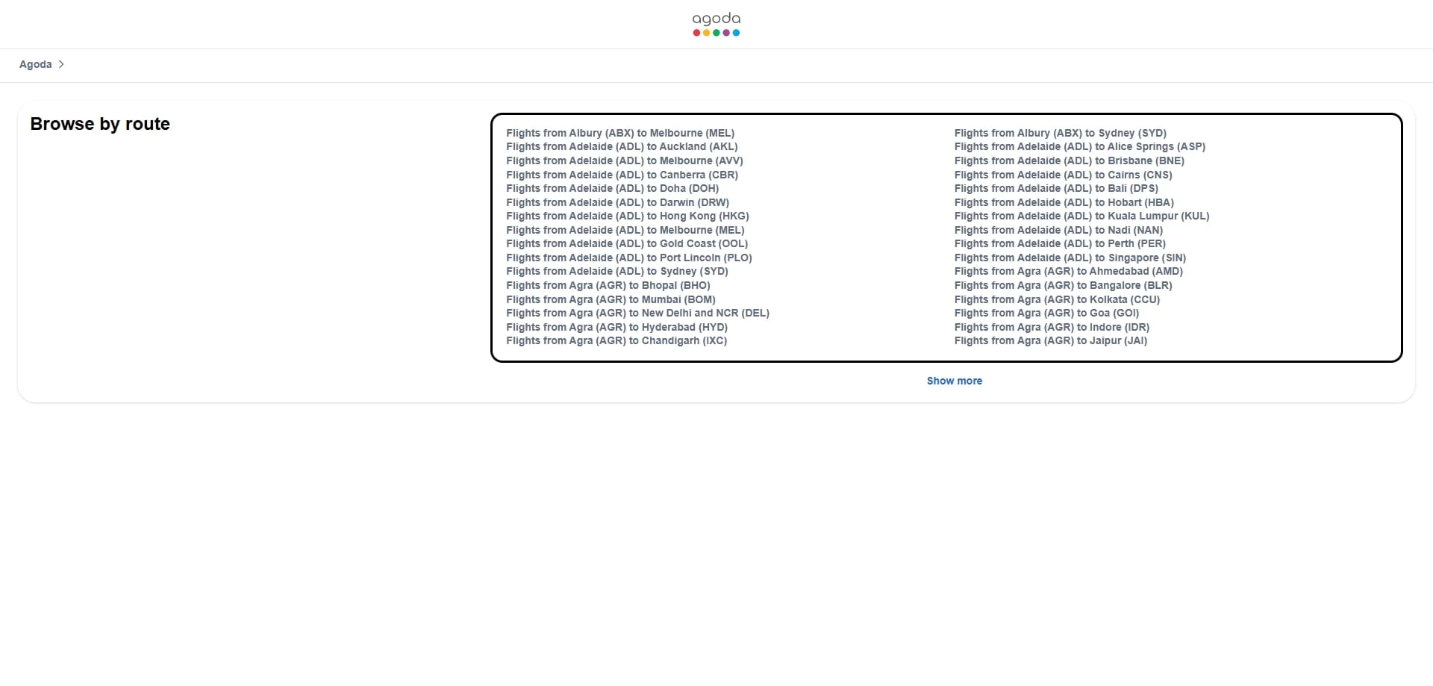Screen dimensions: 1433x686
Task: Choose Adelaide to Kuala Lumpur (KUL) flights
Action: [1081, 216]
